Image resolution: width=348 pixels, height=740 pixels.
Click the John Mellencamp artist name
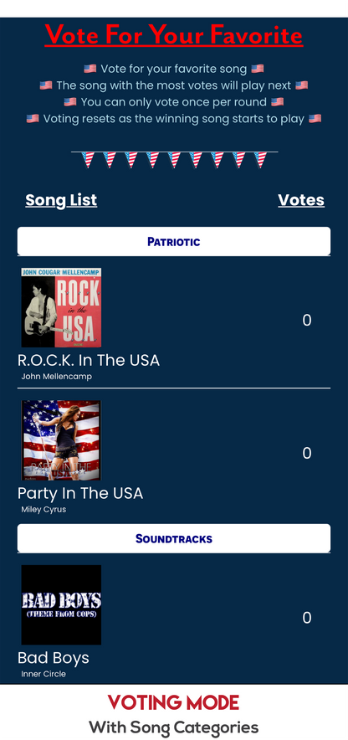57,377
